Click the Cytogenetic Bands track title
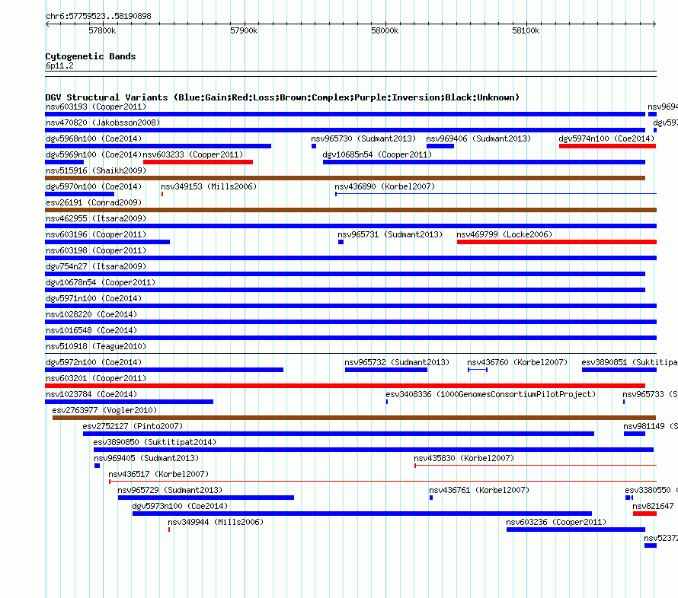The image size is (678, 598). coord(91,56)
